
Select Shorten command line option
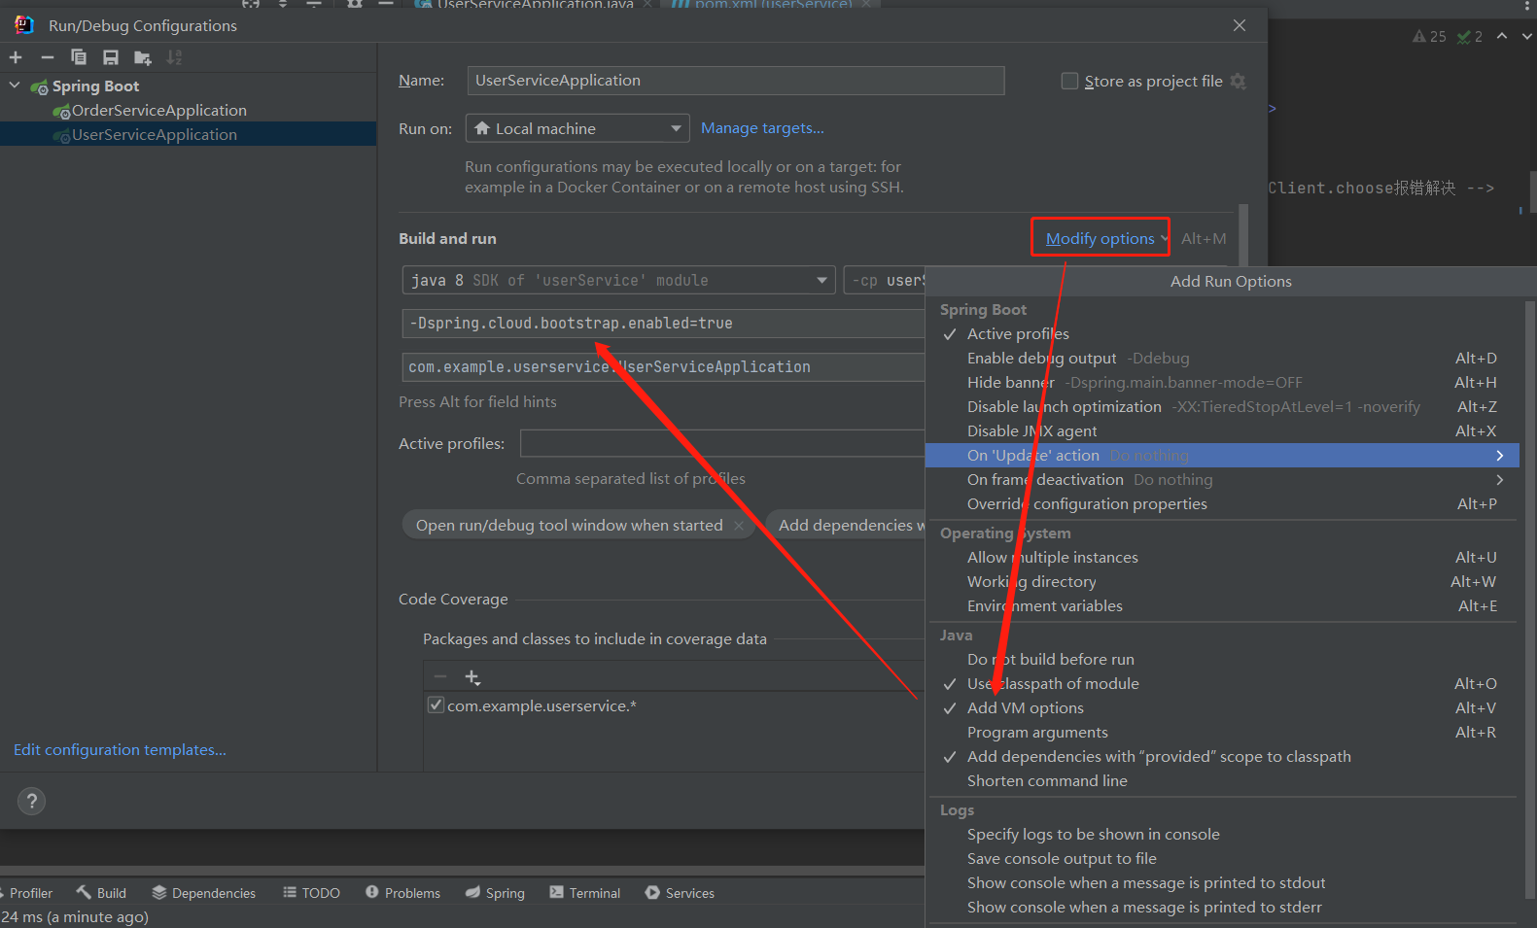[x=1221, y=781]
